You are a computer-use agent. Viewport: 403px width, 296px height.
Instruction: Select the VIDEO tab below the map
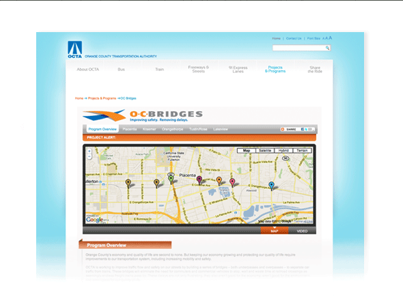tap(302, 231)
